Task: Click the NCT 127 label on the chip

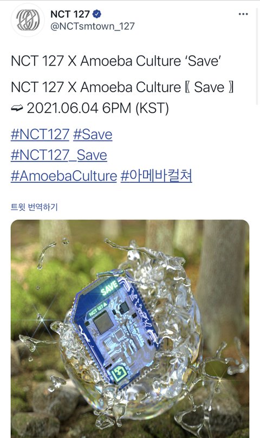Action: [x=97, y=310]
